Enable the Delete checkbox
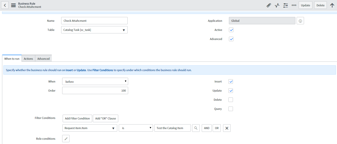337x144 pixels. click(x=231, y=100)
